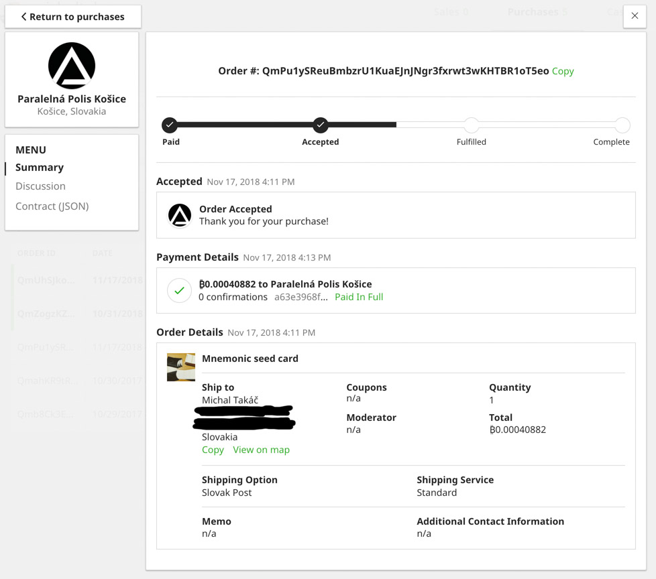The height and width of the screenshot is (579, 656).
Task: Close the order details modal
Action: tap(635, 16)
